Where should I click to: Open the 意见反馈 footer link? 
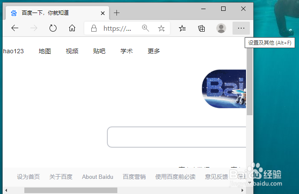tap(216, 177)
